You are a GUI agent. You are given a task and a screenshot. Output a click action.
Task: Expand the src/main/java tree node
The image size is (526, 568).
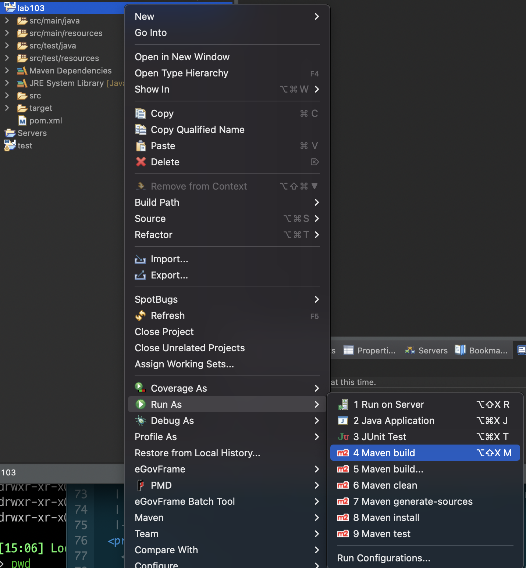(7, 21)
